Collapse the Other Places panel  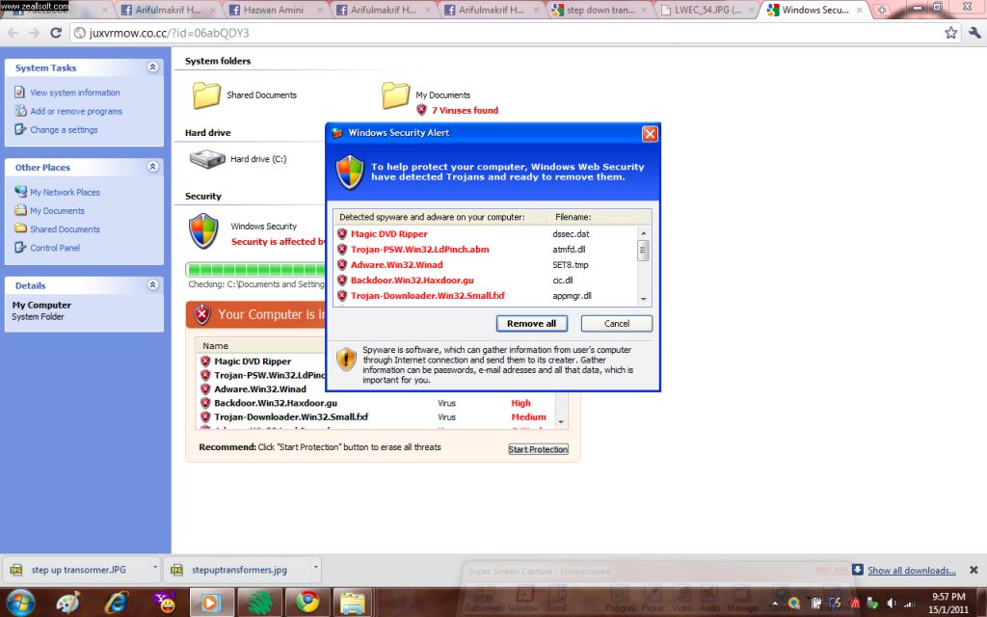(x=152, y=166)
